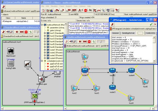Expand the router2 tree node
The height and width of the screenshot is (111, 158).
(45, 52)
